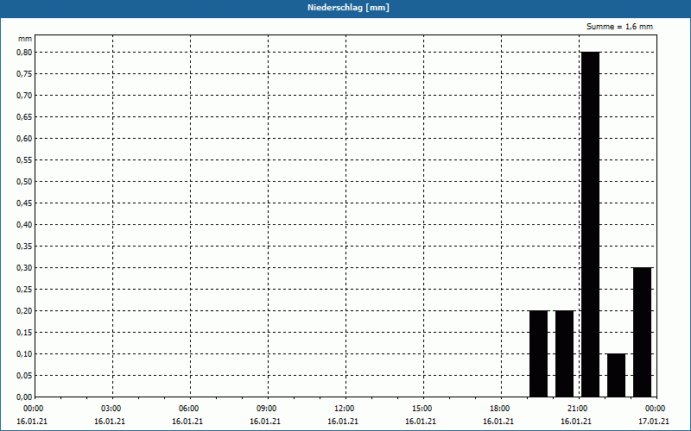Click the 0,20 mm bar just before 21:00
Image resolution: width=691 pixels, height=431 pixels.
pyautogui.click(x=564, y=353)
